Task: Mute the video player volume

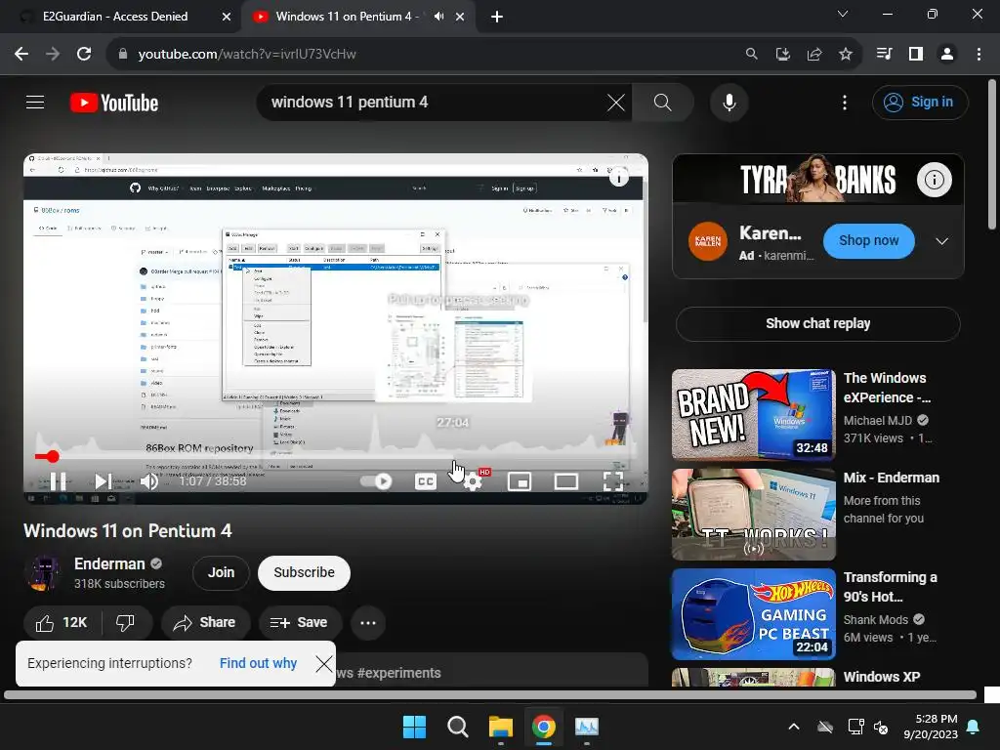Action: coord(149,480)
